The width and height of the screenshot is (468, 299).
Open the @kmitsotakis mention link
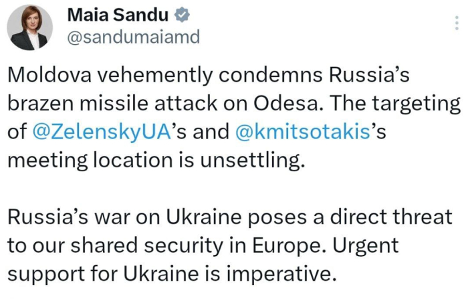click(x=303, y=131)
